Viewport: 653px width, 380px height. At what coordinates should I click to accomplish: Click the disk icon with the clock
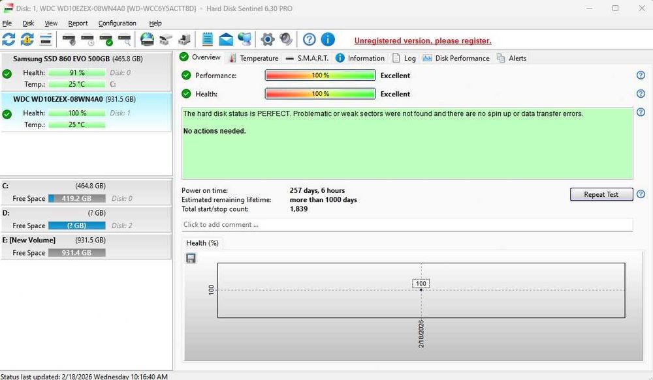[x=88, y=40]
